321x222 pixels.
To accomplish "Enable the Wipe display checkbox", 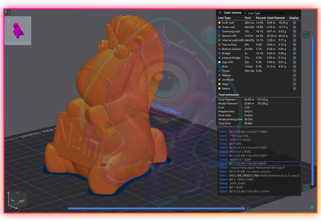I will coord(294,84).
